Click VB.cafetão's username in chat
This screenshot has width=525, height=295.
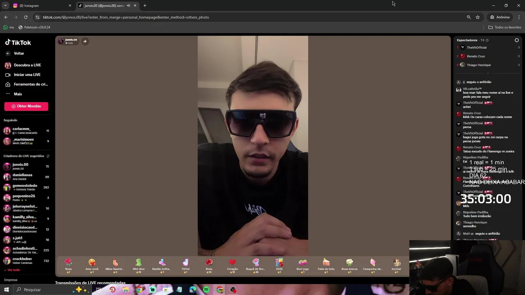point(472,89)
